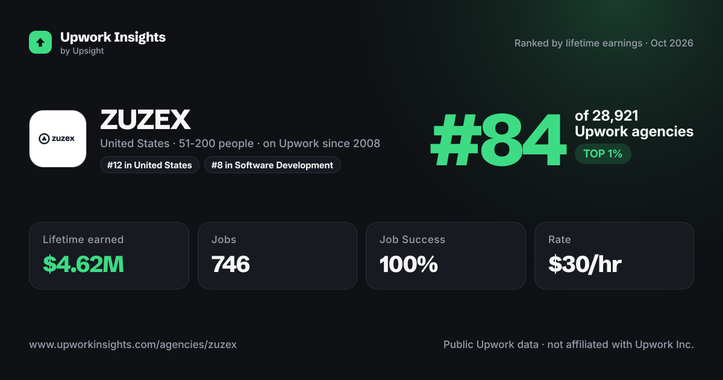Image resolution: width=723 pixels, height=380 pixels.
Task: Select the "#8 in Software Development" badge
Action: coord(272,165)
